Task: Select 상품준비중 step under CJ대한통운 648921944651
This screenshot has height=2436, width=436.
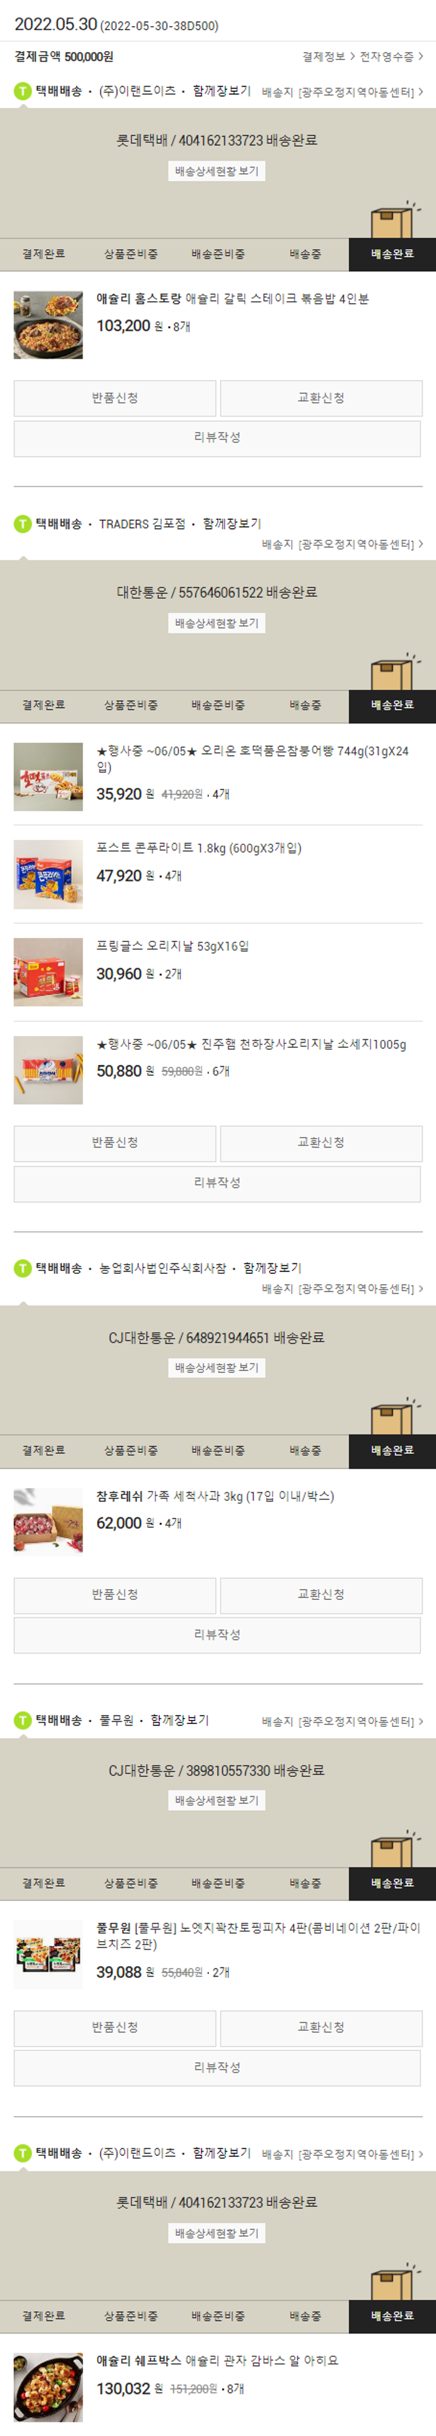Action: point(130,1451)
